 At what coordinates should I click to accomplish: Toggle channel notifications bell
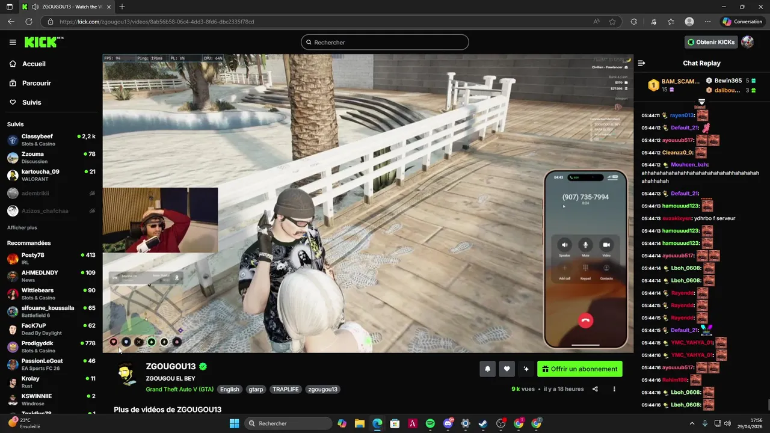(x=487, y=369)
